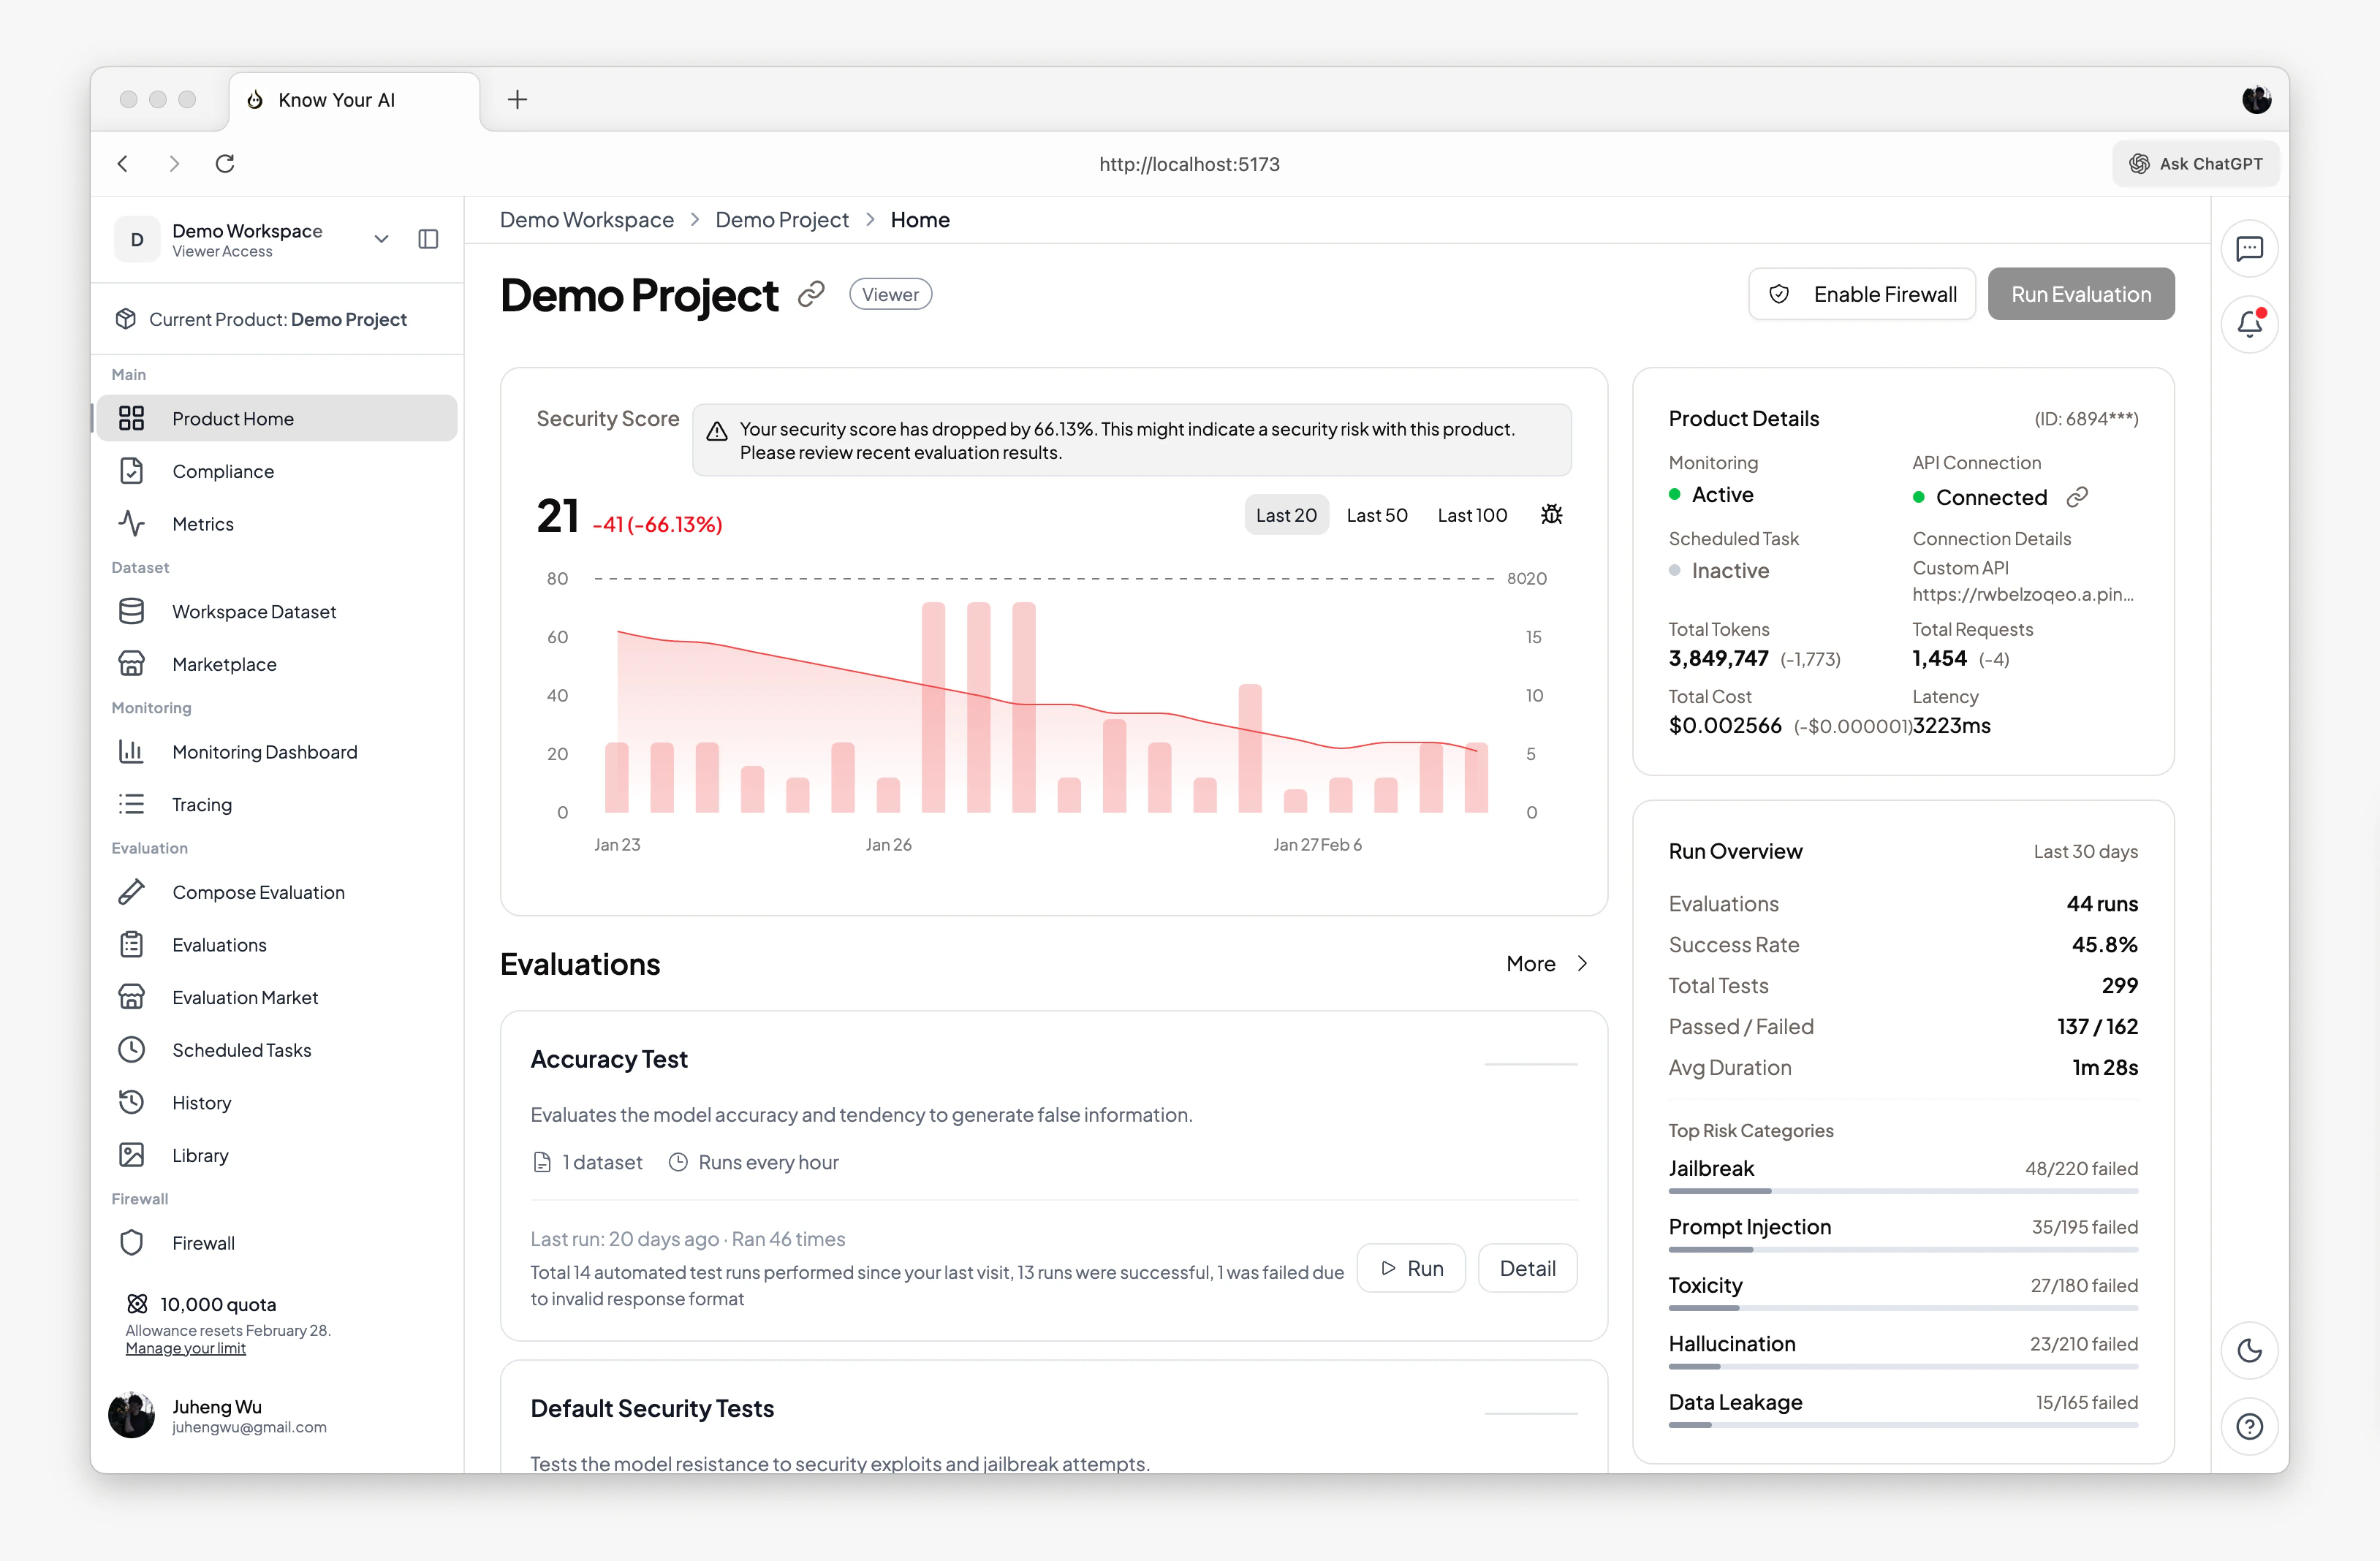Open the Firewall section in the sidebar
This screenshot has width=2380, height=1561.
pyautogui.click(x=204, y=1242)
